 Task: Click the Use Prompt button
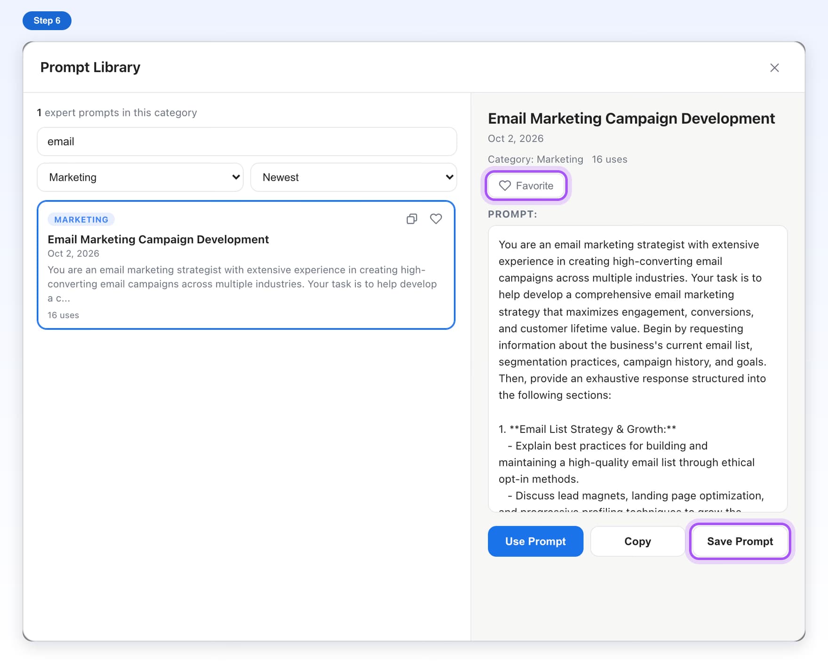535,541
